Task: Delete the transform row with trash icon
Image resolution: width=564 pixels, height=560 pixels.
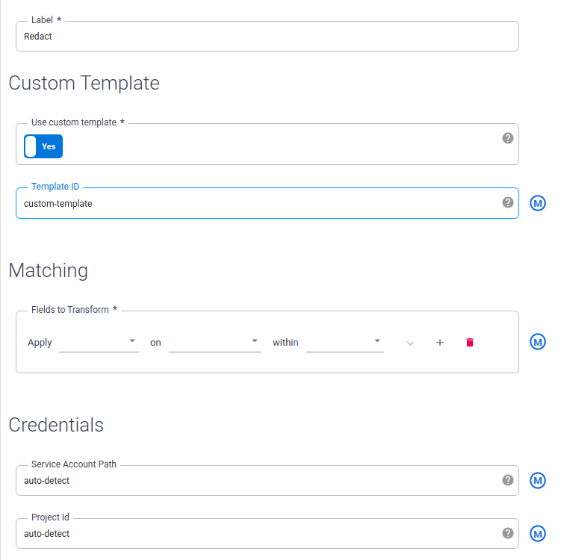Action: pos(470,343)
